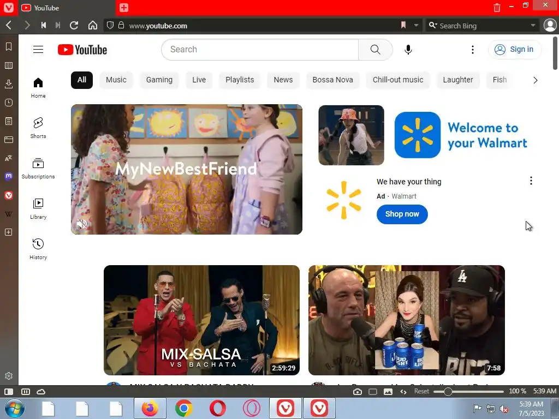
Task: Click the YouTube search magnifier button
Action: pyautogui.click(x=376, y=50)
